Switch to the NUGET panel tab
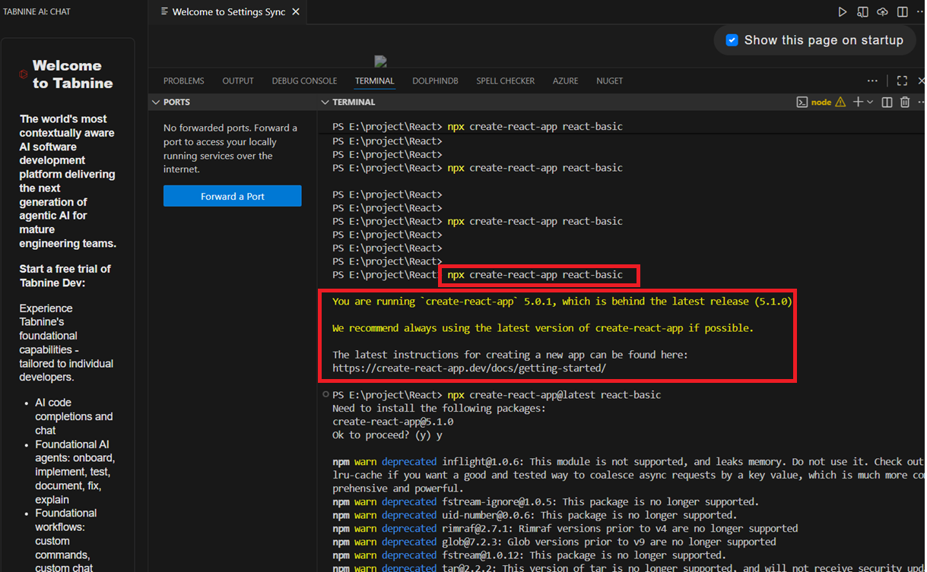This screenshot has width=927, height=572. [x=609, y=81]
